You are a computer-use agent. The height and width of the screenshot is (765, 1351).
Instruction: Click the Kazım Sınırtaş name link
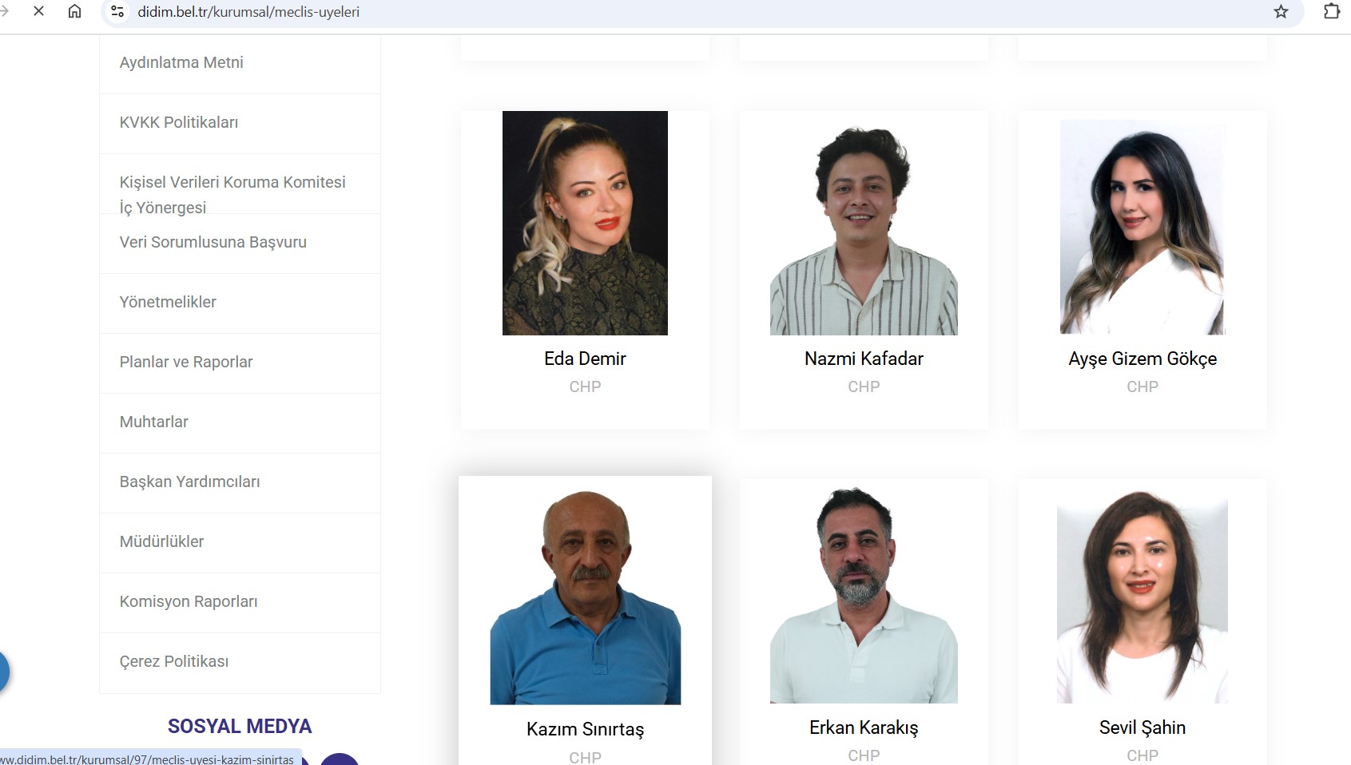[x=585, y=729]
